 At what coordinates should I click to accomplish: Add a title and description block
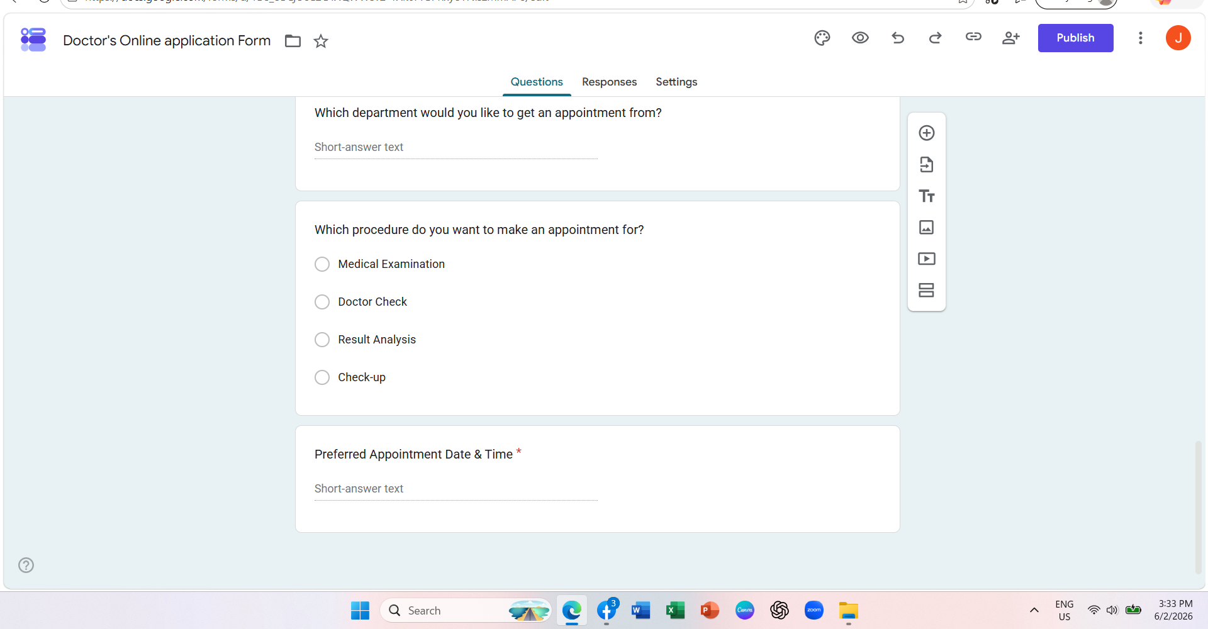click(x=927, y=196)
